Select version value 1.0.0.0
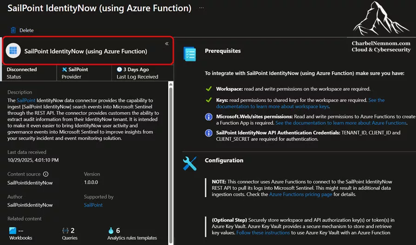This screenshot has height=245, width=416. click(91, 182)
